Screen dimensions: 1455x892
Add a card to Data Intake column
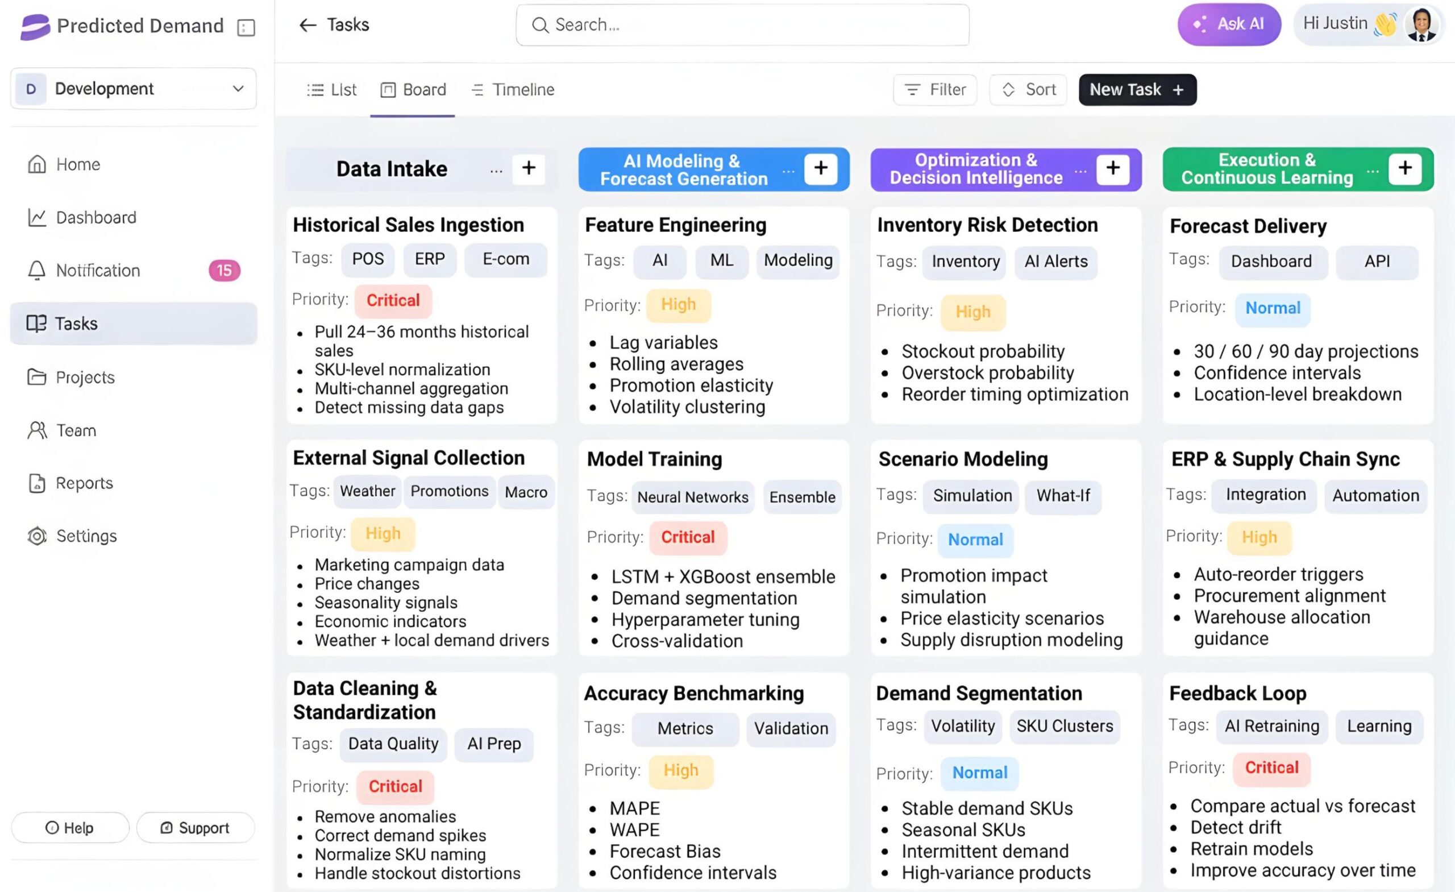pyautogui.click(x=529, y=168)
